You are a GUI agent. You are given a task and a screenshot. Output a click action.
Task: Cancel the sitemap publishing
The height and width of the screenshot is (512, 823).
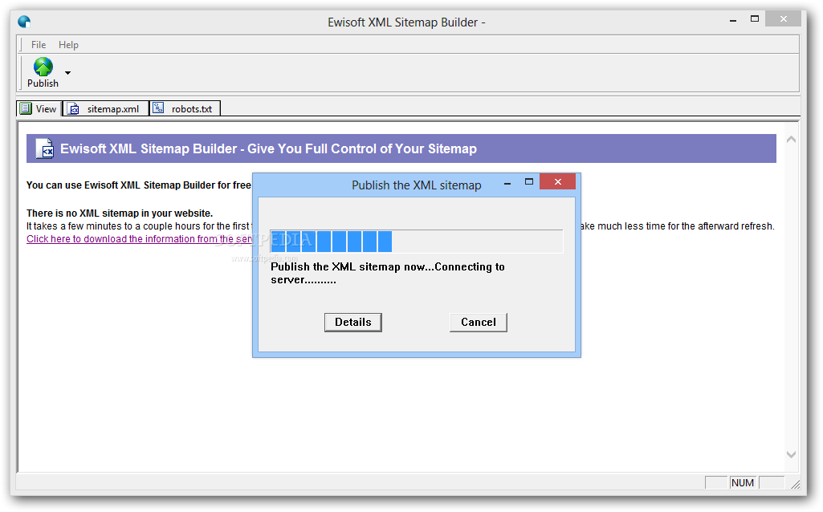pos(479,322)
